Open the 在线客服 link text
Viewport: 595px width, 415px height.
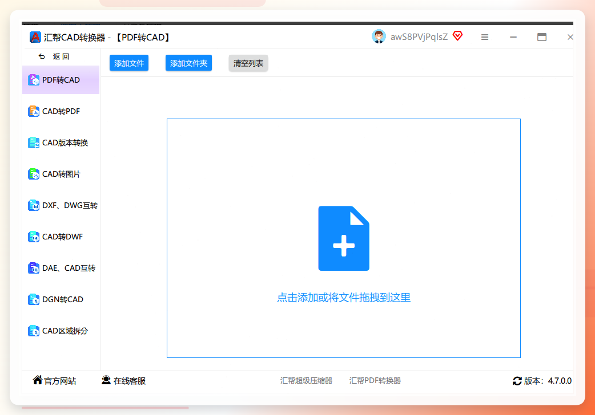point(130,381)
